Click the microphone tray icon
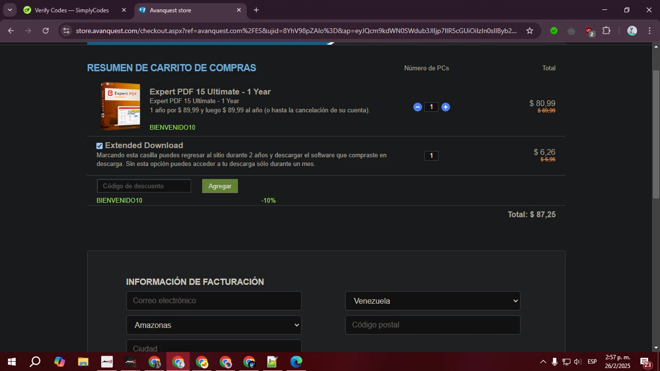The width and height of the screenshot is (660, 371). coord(554,362)
